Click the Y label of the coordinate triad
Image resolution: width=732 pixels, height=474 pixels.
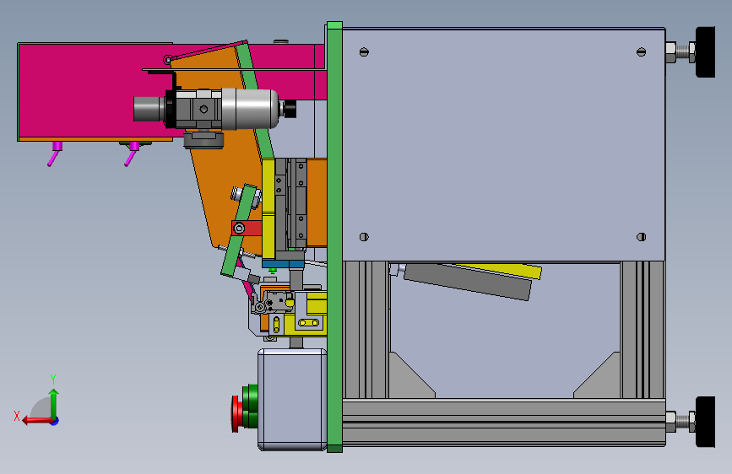point(53,379)
